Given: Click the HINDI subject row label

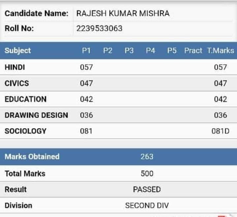Looking at the screenshot, I should pyautogui.click(x=15, y=67).
